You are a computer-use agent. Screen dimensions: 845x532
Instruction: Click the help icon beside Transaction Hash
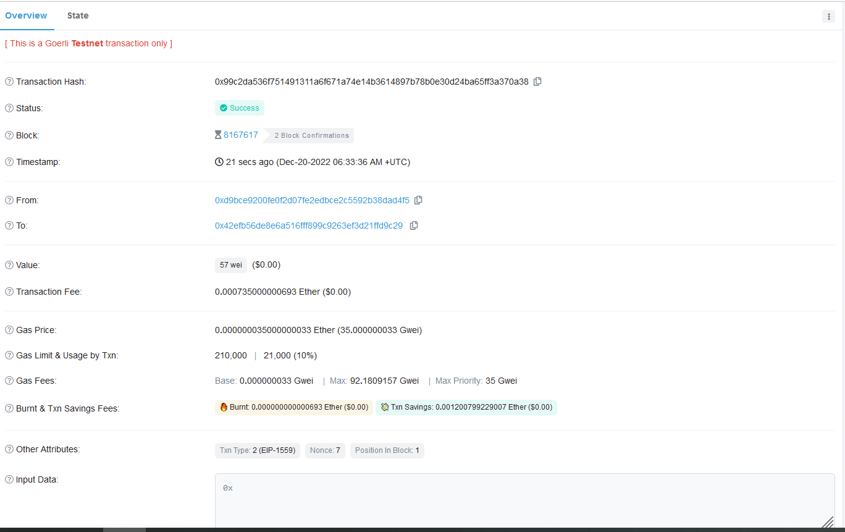point(8,81)
